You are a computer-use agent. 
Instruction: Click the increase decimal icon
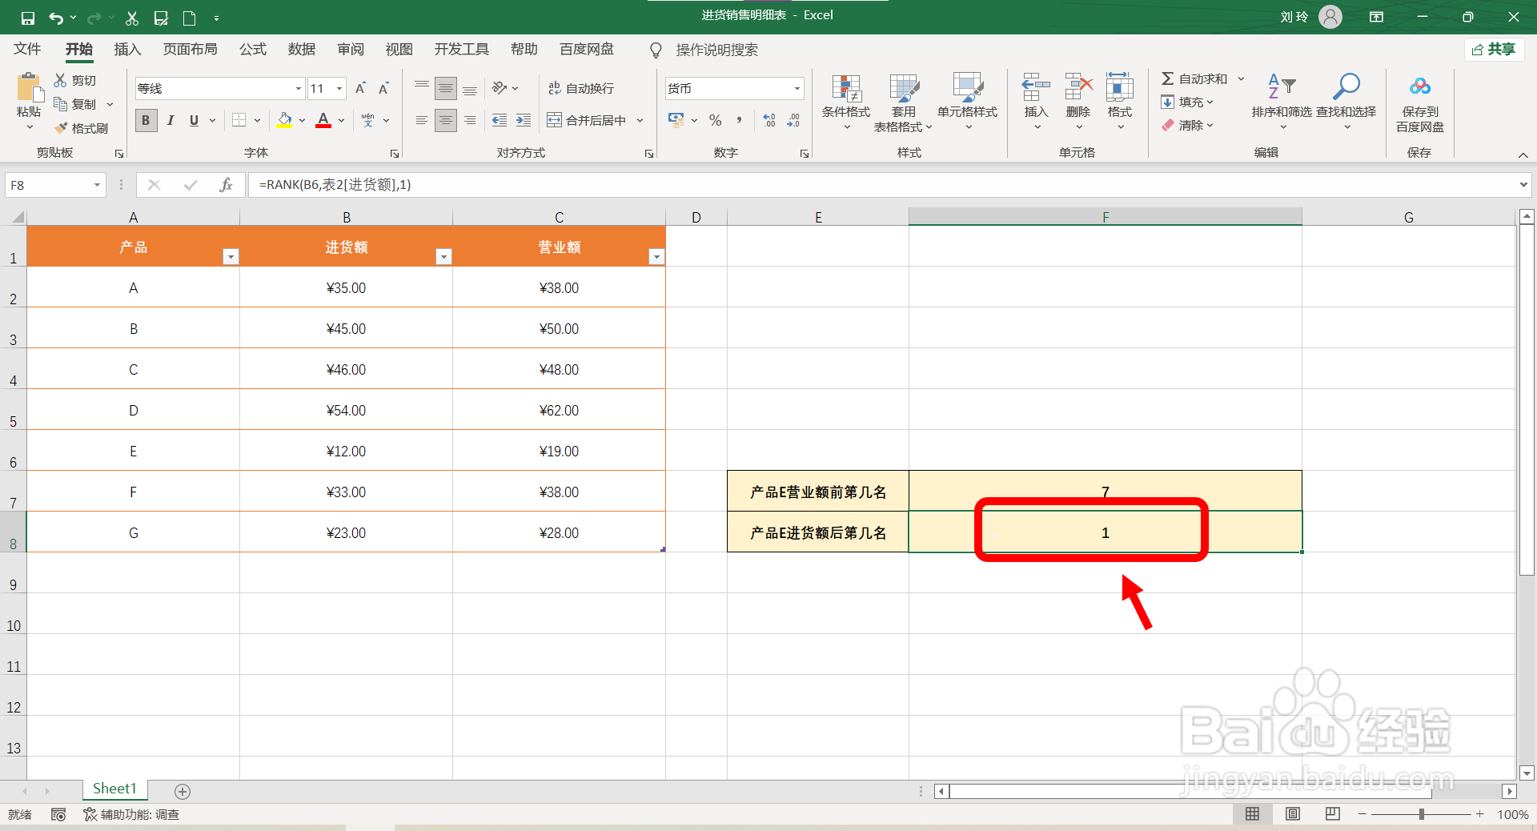pyautogui.click(x=769, y=120)
